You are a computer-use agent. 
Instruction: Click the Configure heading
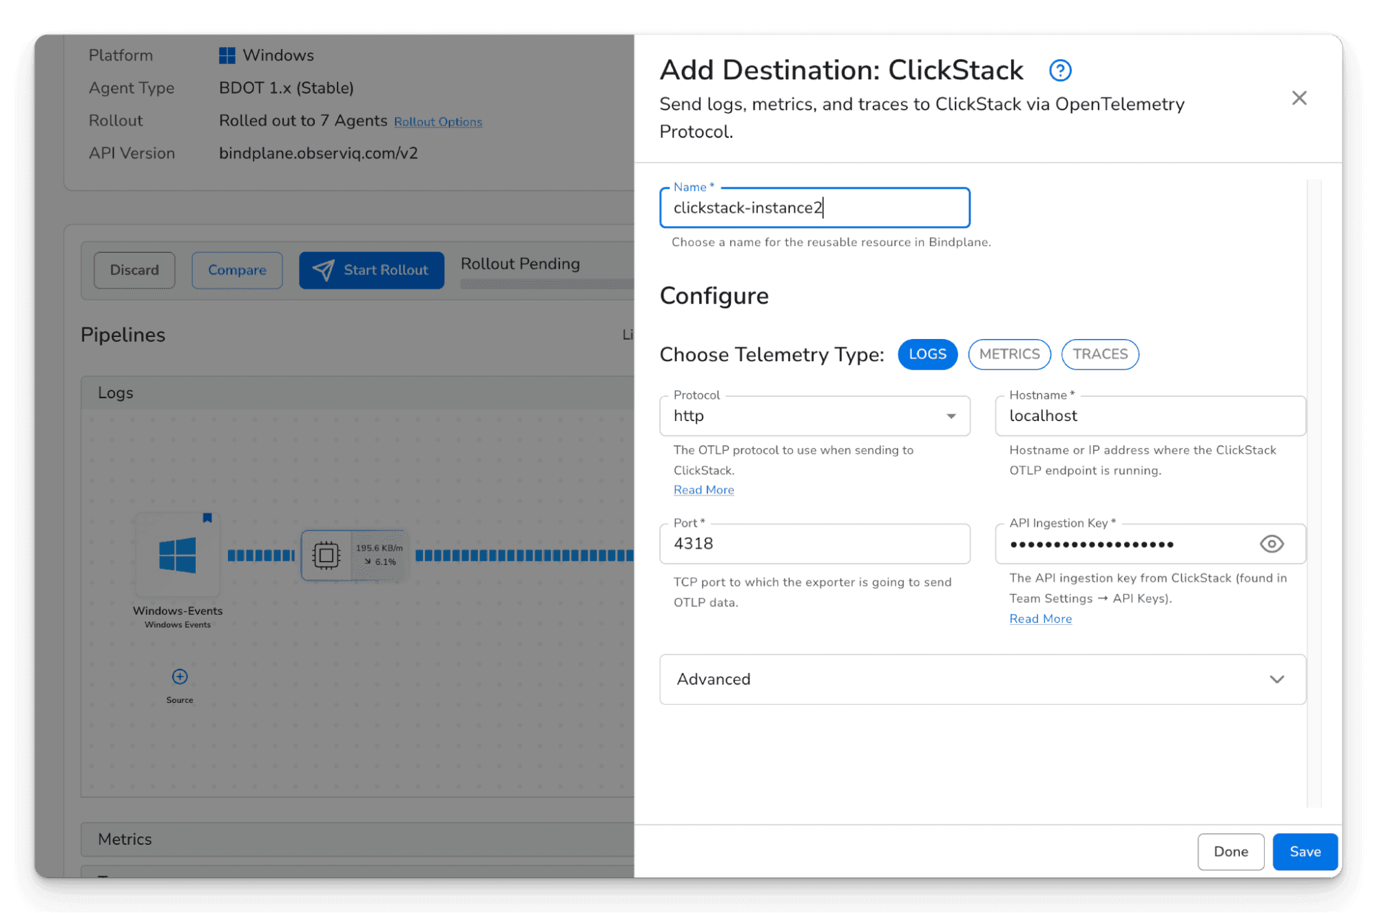(714, 296)
